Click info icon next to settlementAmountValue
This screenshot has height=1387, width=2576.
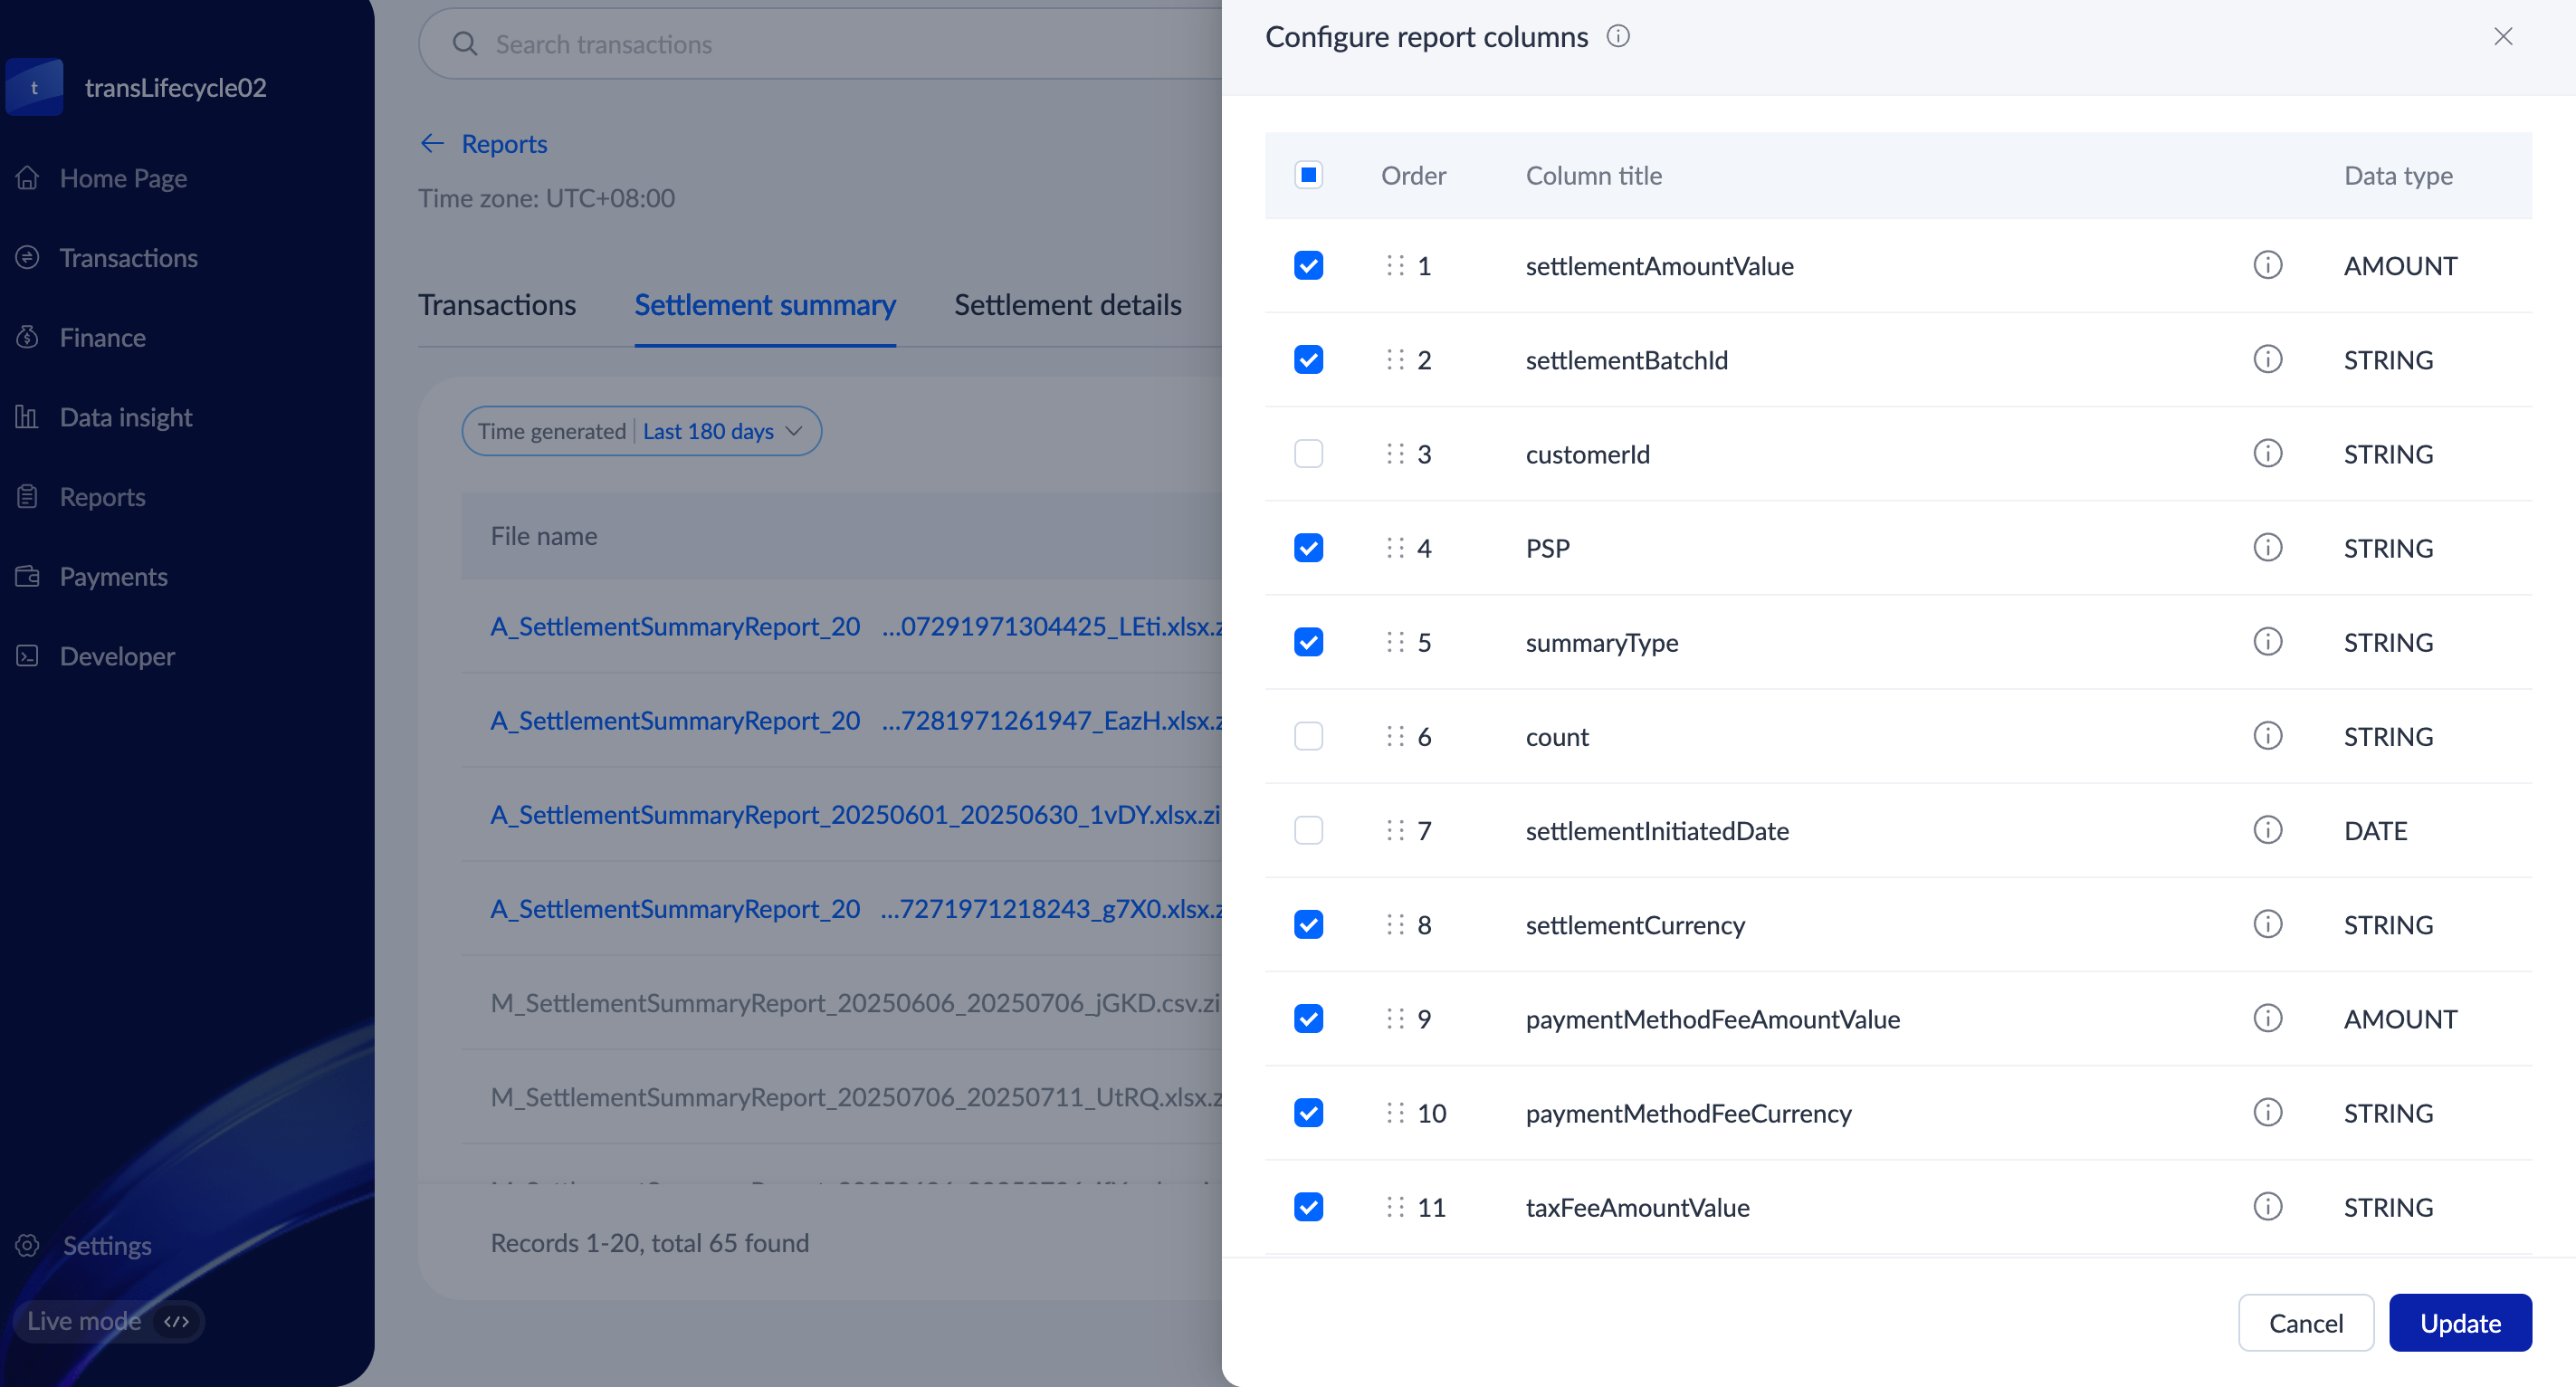tap(2267, 265)
